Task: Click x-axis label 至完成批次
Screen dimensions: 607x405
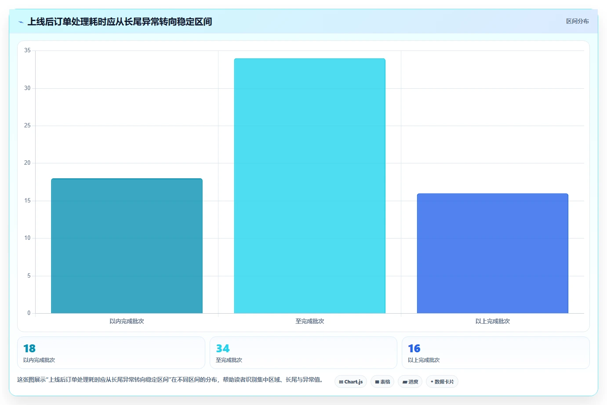Action: pos(309,321)
